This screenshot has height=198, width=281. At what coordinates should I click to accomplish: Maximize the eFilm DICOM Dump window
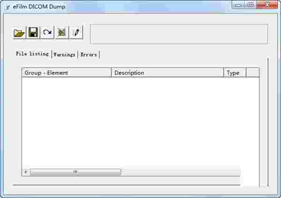pos(251,5)
